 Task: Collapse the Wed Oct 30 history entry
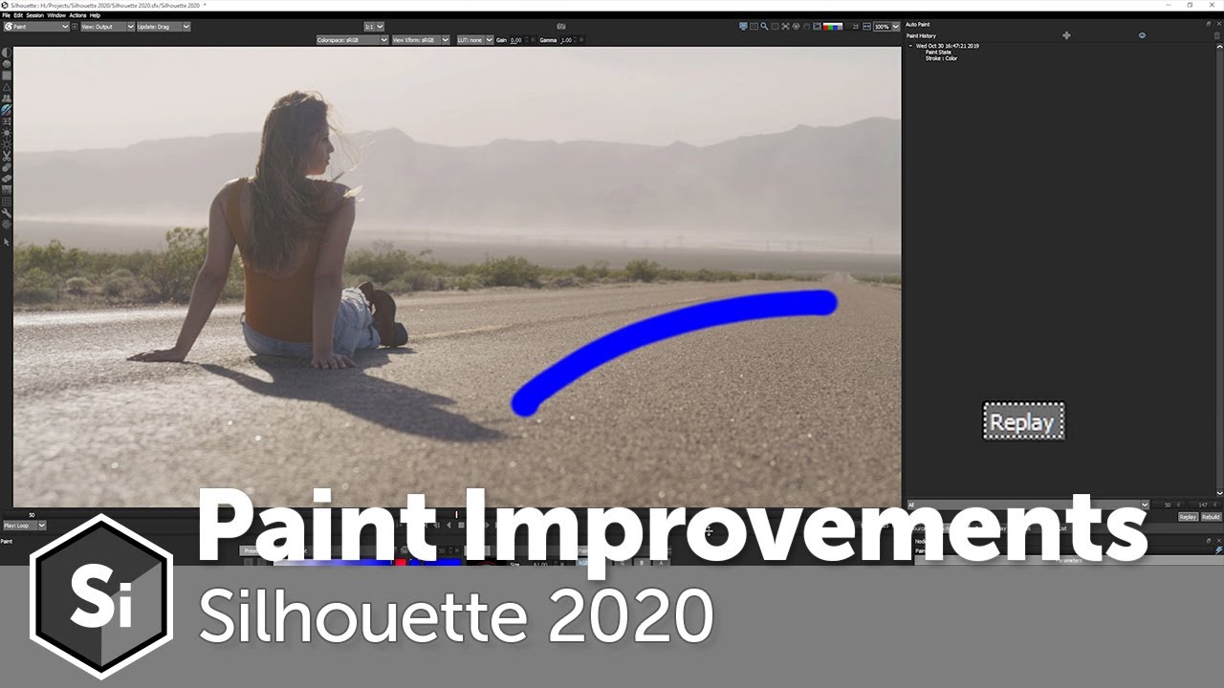(910, 46)
